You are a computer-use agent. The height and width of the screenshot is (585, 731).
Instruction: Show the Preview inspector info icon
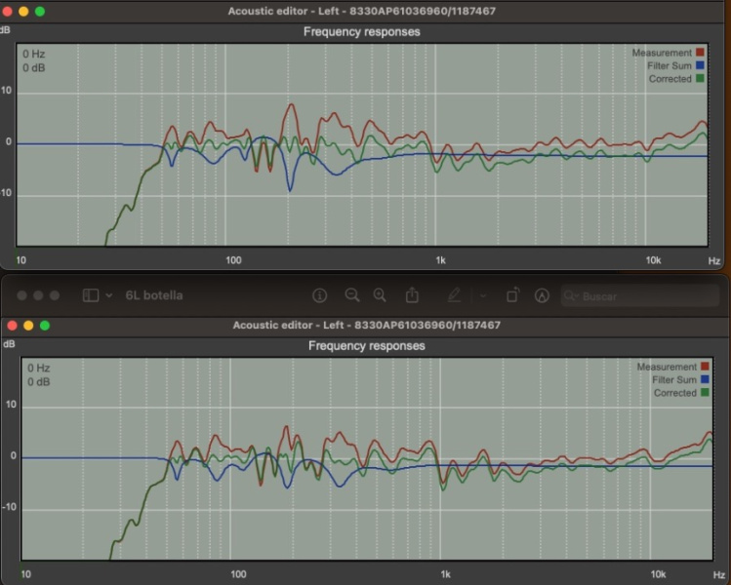coord(319,295)
